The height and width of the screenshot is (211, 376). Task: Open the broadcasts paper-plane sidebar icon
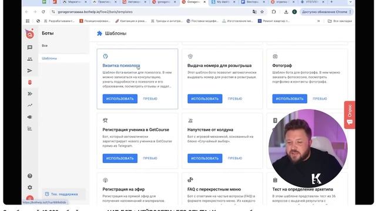[30, 70]
